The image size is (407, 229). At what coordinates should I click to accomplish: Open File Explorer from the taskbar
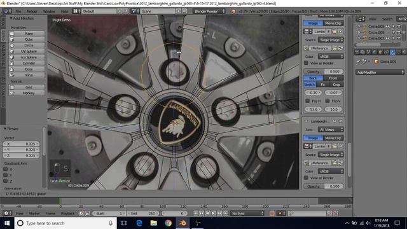pyautogui.click(x=154, y=223)
